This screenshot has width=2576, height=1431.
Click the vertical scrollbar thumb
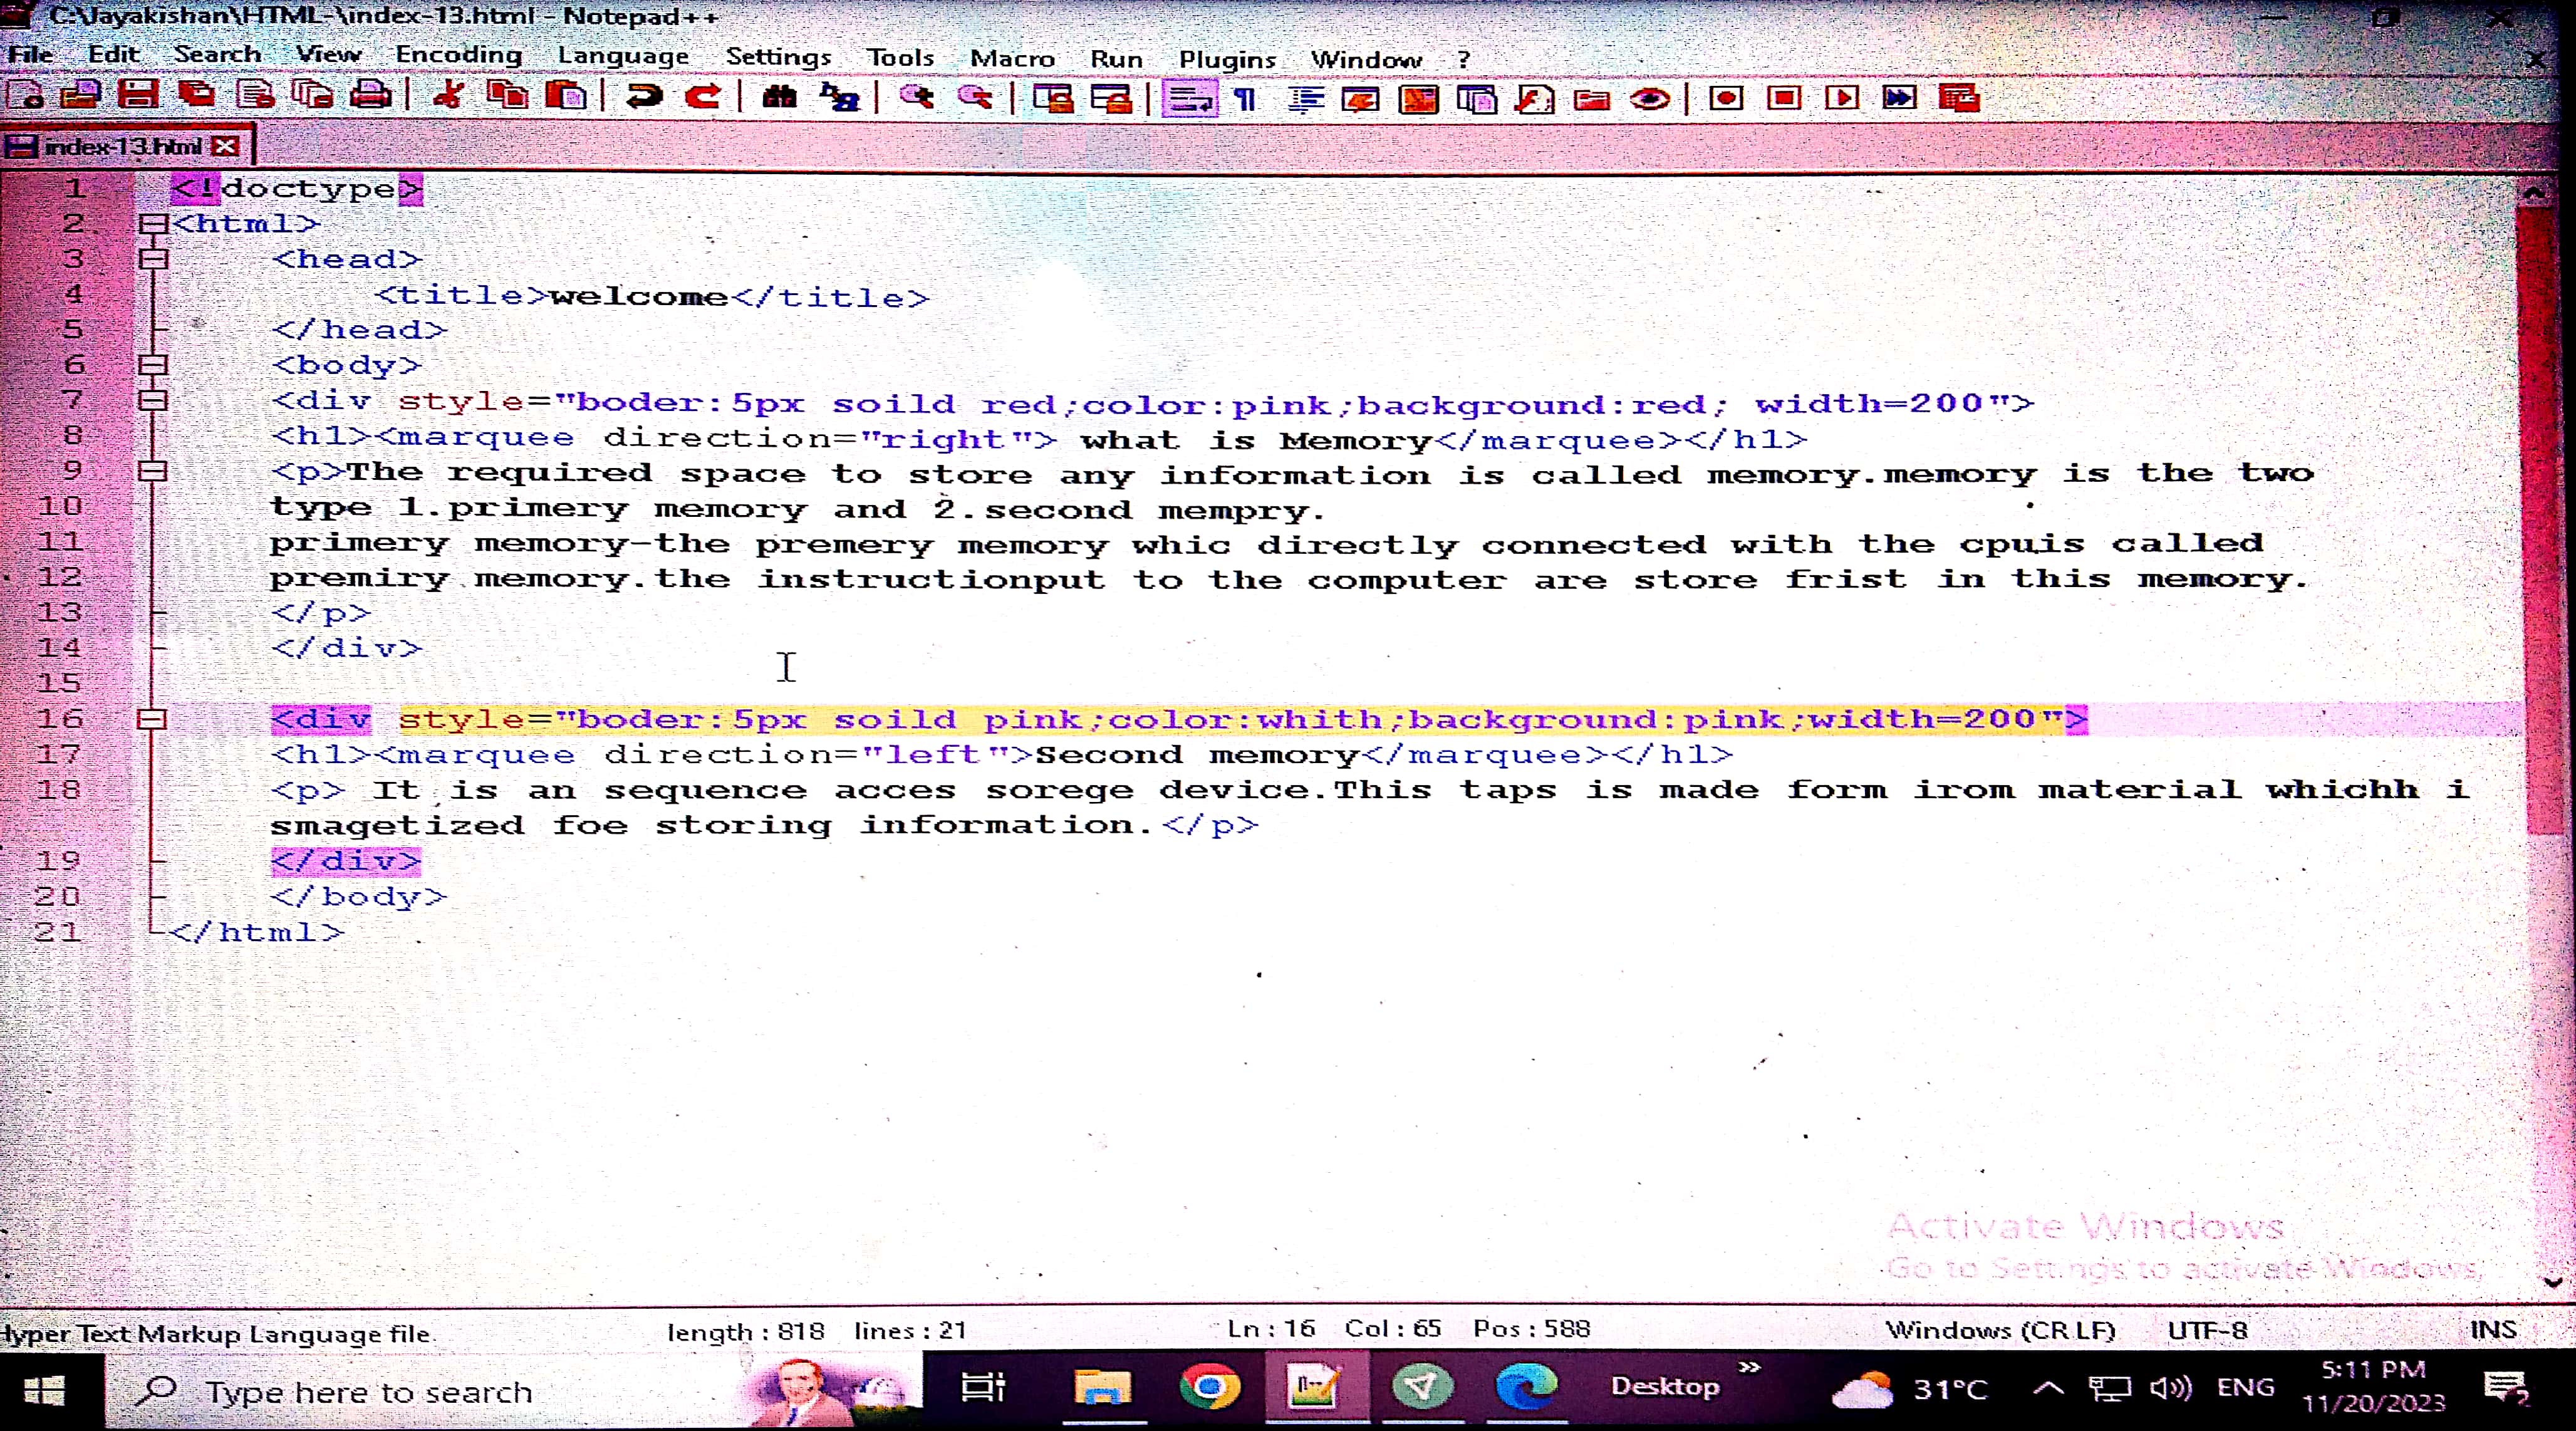pos(2541,520)
